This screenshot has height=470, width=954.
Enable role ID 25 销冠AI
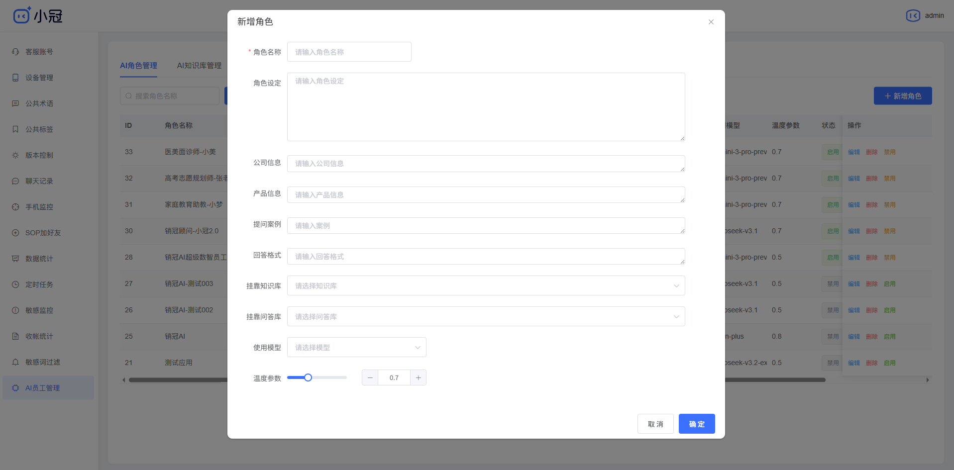889,336
